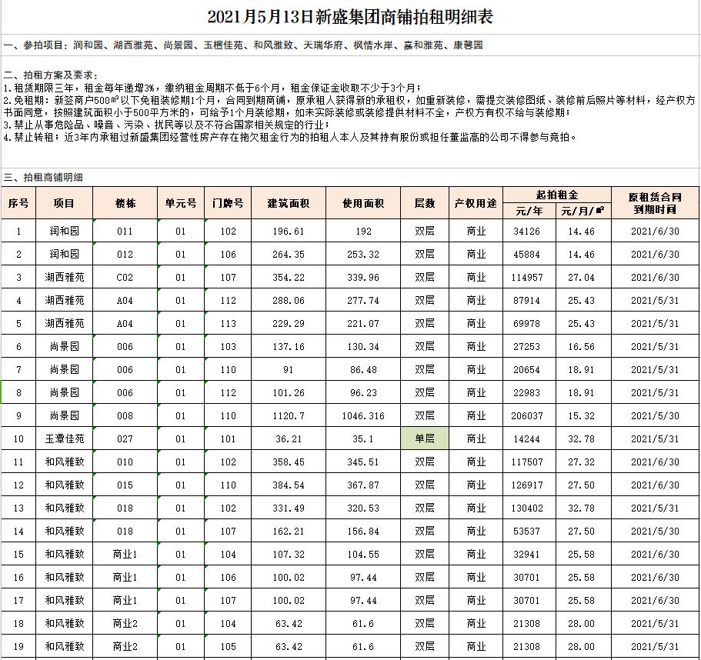Viewport: 701px width, 660px height.
Task: Select the annual rent cell 206037
Action: 529,416
